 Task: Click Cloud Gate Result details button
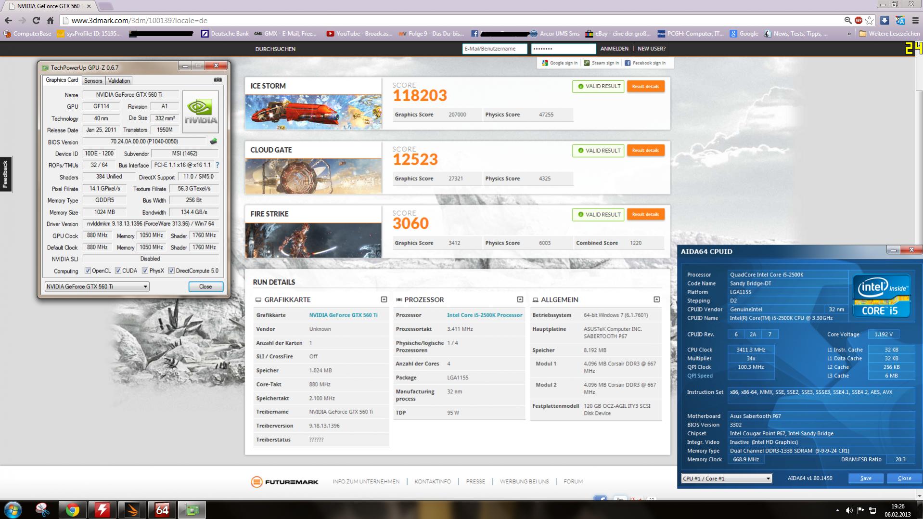click(645, 151)
